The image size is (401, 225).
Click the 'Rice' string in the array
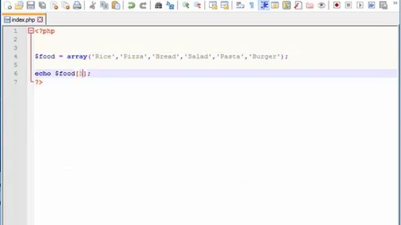pyautogui.click(x=103, y=56)
